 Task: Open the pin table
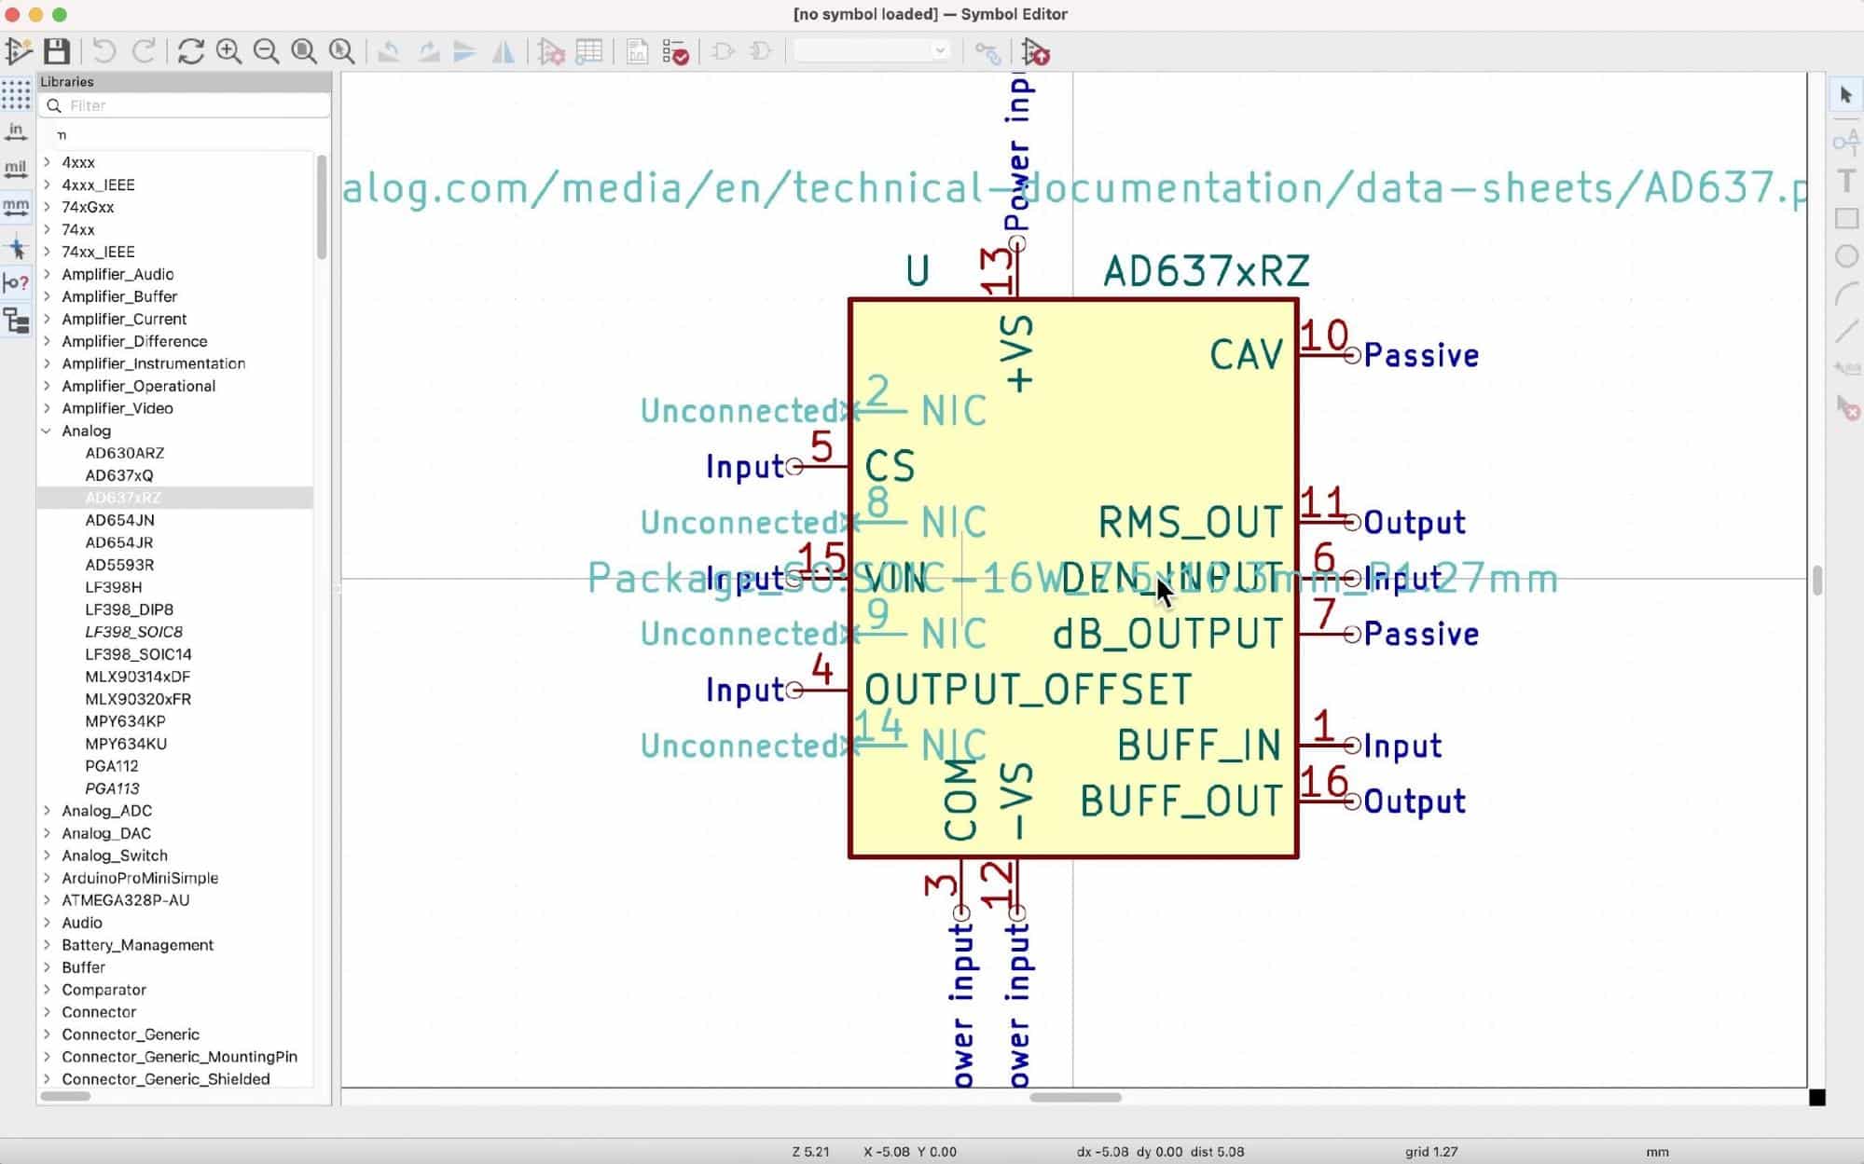coord(589,51)
